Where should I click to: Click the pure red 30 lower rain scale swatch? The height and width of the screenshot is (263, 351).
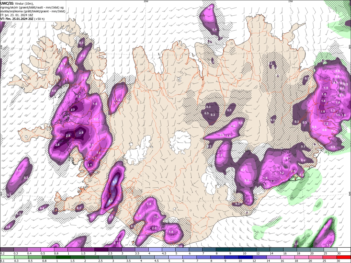point(343,257)
